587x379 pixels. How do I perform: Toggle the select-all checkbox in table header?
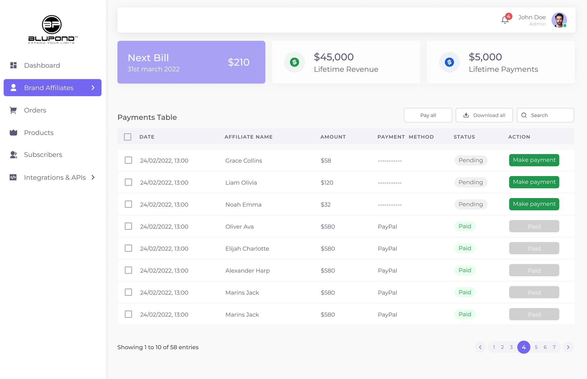tap(128, 137)
